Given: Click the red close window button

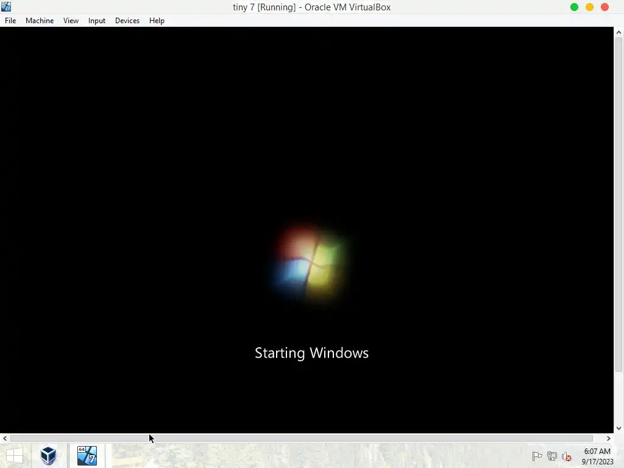Looking at the screenshot, I should click(x=604, y=7).
